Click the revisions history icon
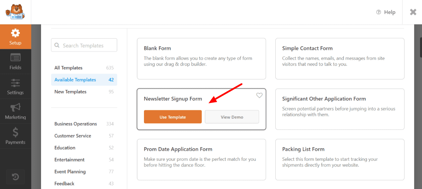This screenshot has width=422, height=189. 15,177
